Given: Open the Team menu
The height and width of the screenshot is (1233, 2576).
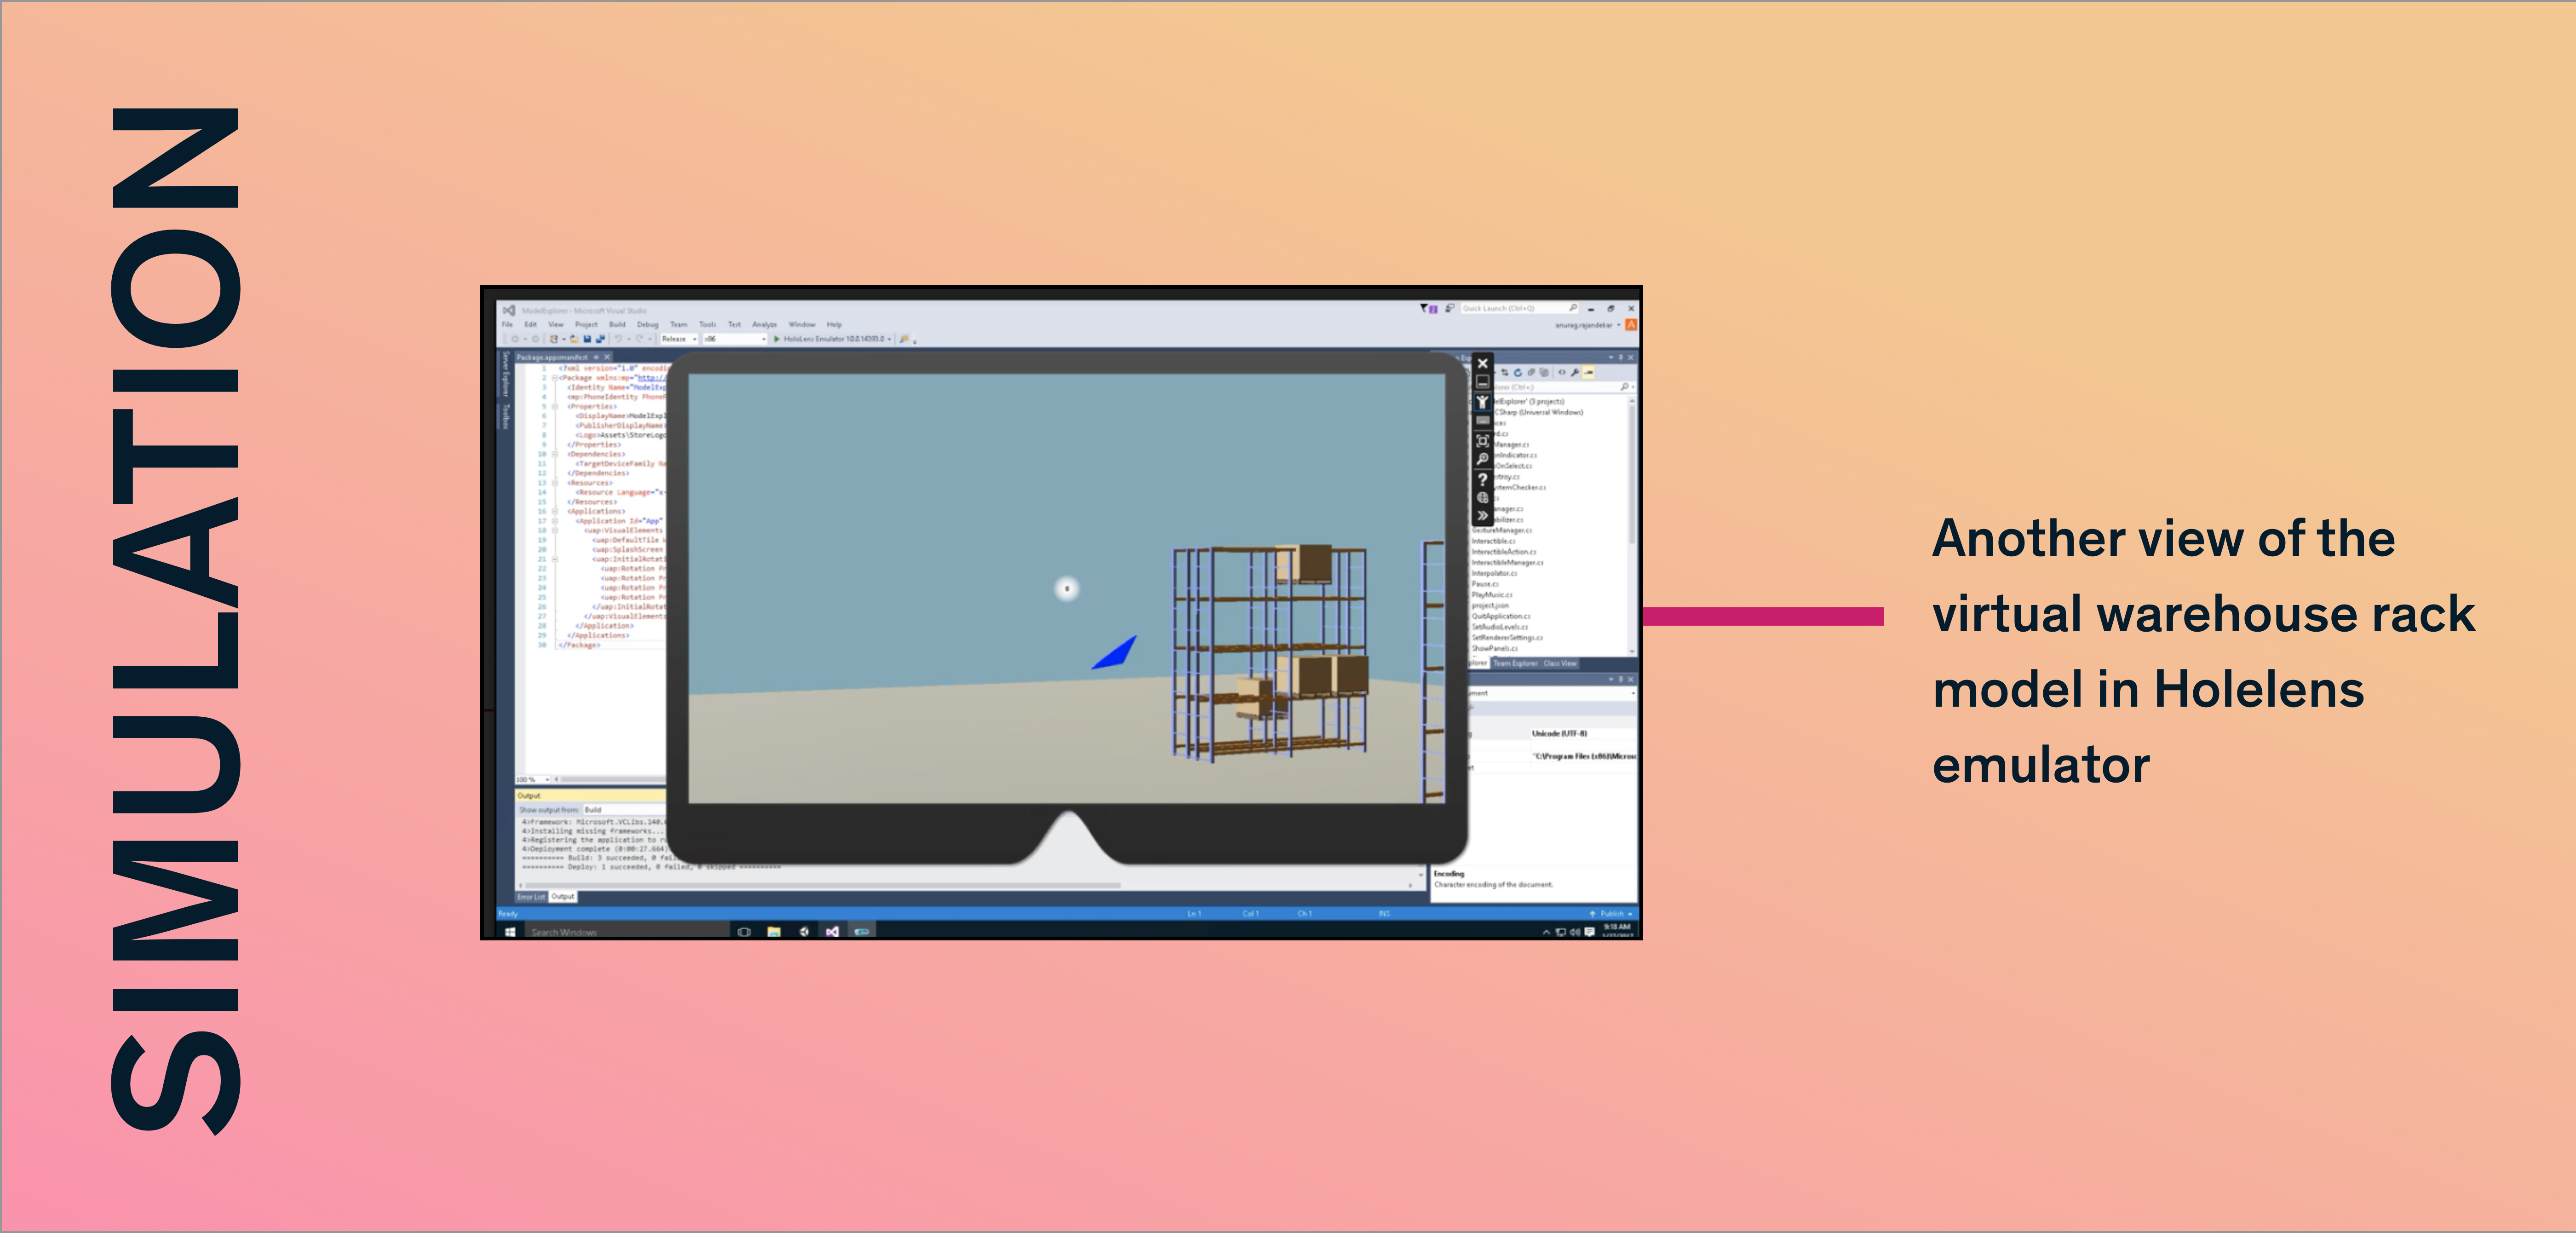Looking at the screenshot, I should (679, 324).
